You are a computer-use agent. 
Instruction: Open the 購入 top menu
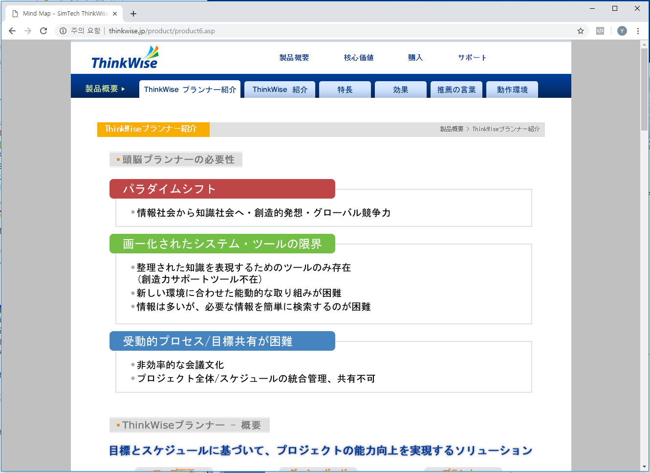(415, 58)
